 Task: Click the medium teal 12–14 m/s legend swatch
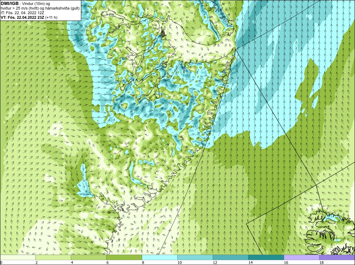click(230, 258)
